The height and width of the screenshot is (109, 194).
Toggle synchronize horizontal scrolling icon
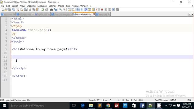coord(73,9)
